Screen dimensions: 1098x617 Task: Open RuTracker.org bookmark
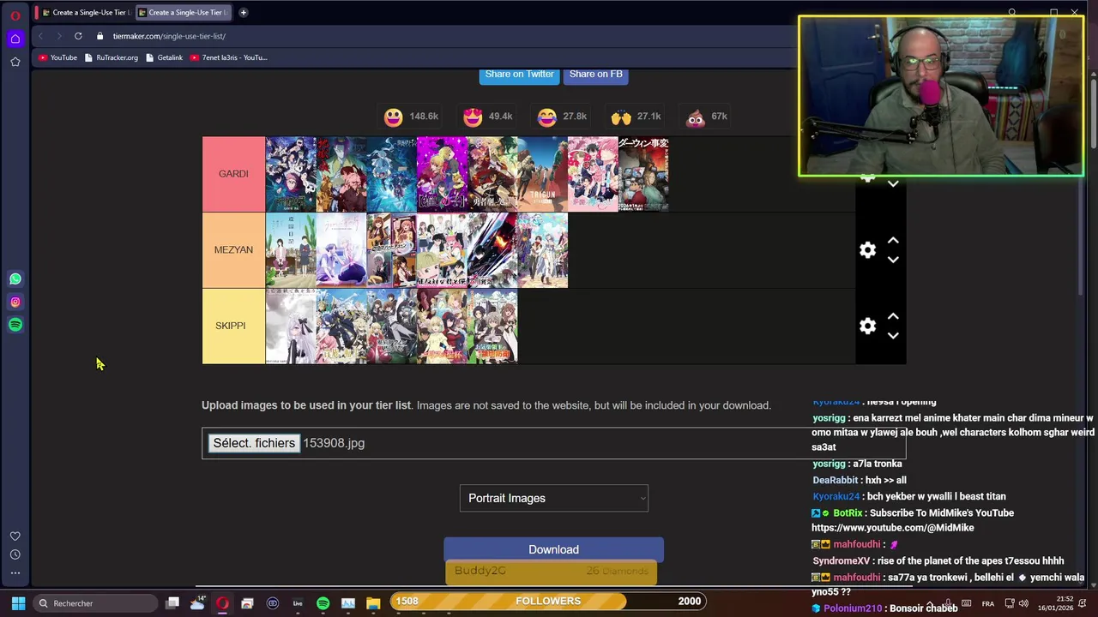click(x=112, y=57)
